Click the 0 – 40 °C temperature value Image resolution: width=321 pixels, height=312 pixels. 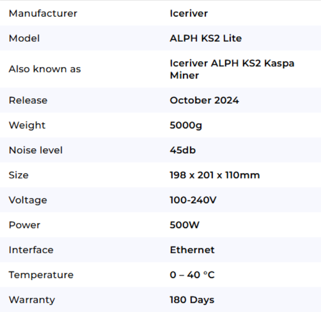point(192,275)
